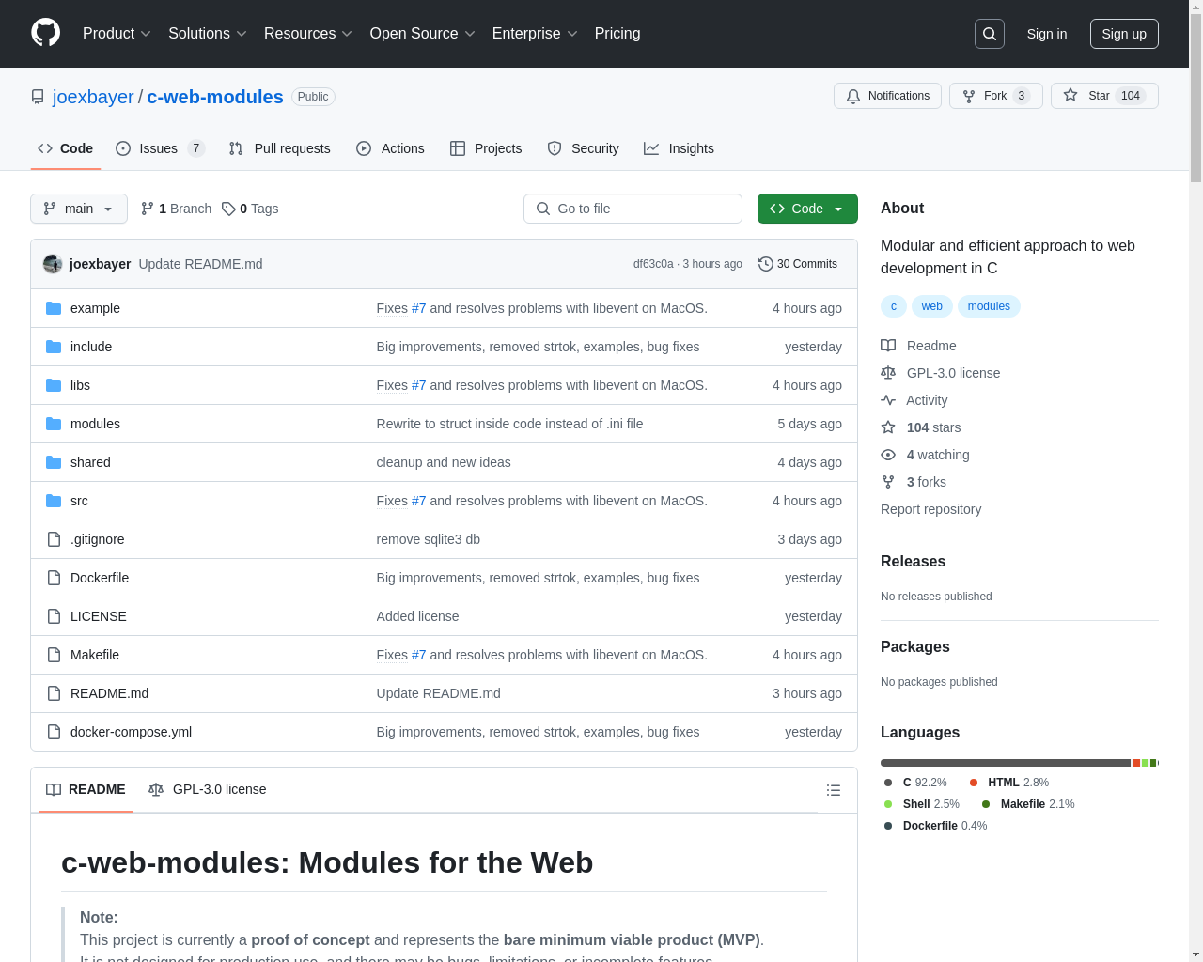The image size is (1203, 962).
Task: Click the docker-compose.yml file icon
Action: [x=54, y=732]
